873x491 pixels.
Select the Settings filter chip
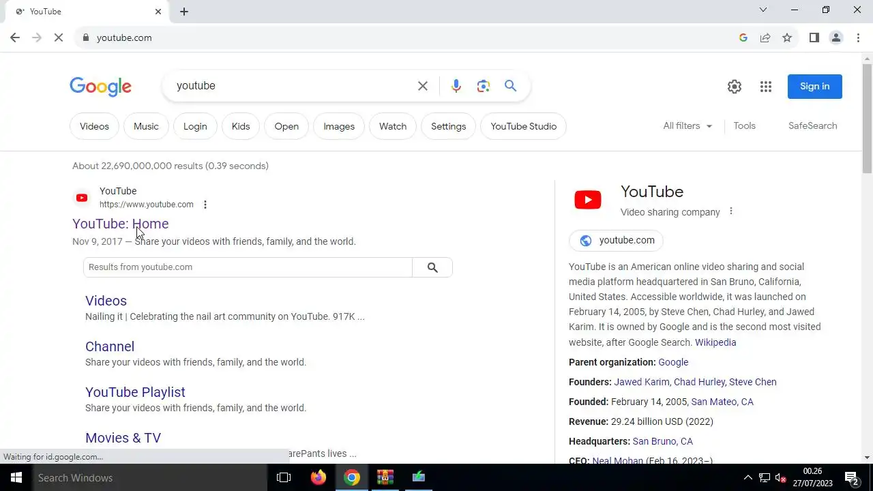[449, 126]
